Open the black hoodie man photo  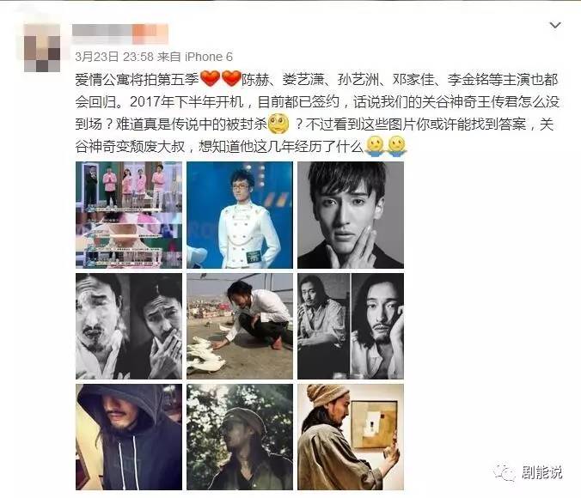pyautogui.click(x=129, y=437)
